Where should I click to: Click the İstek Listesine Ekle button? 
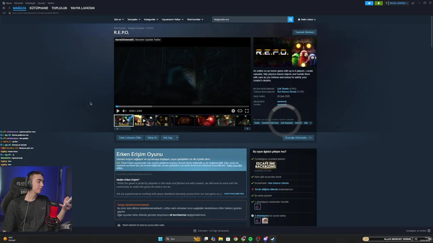130,138
